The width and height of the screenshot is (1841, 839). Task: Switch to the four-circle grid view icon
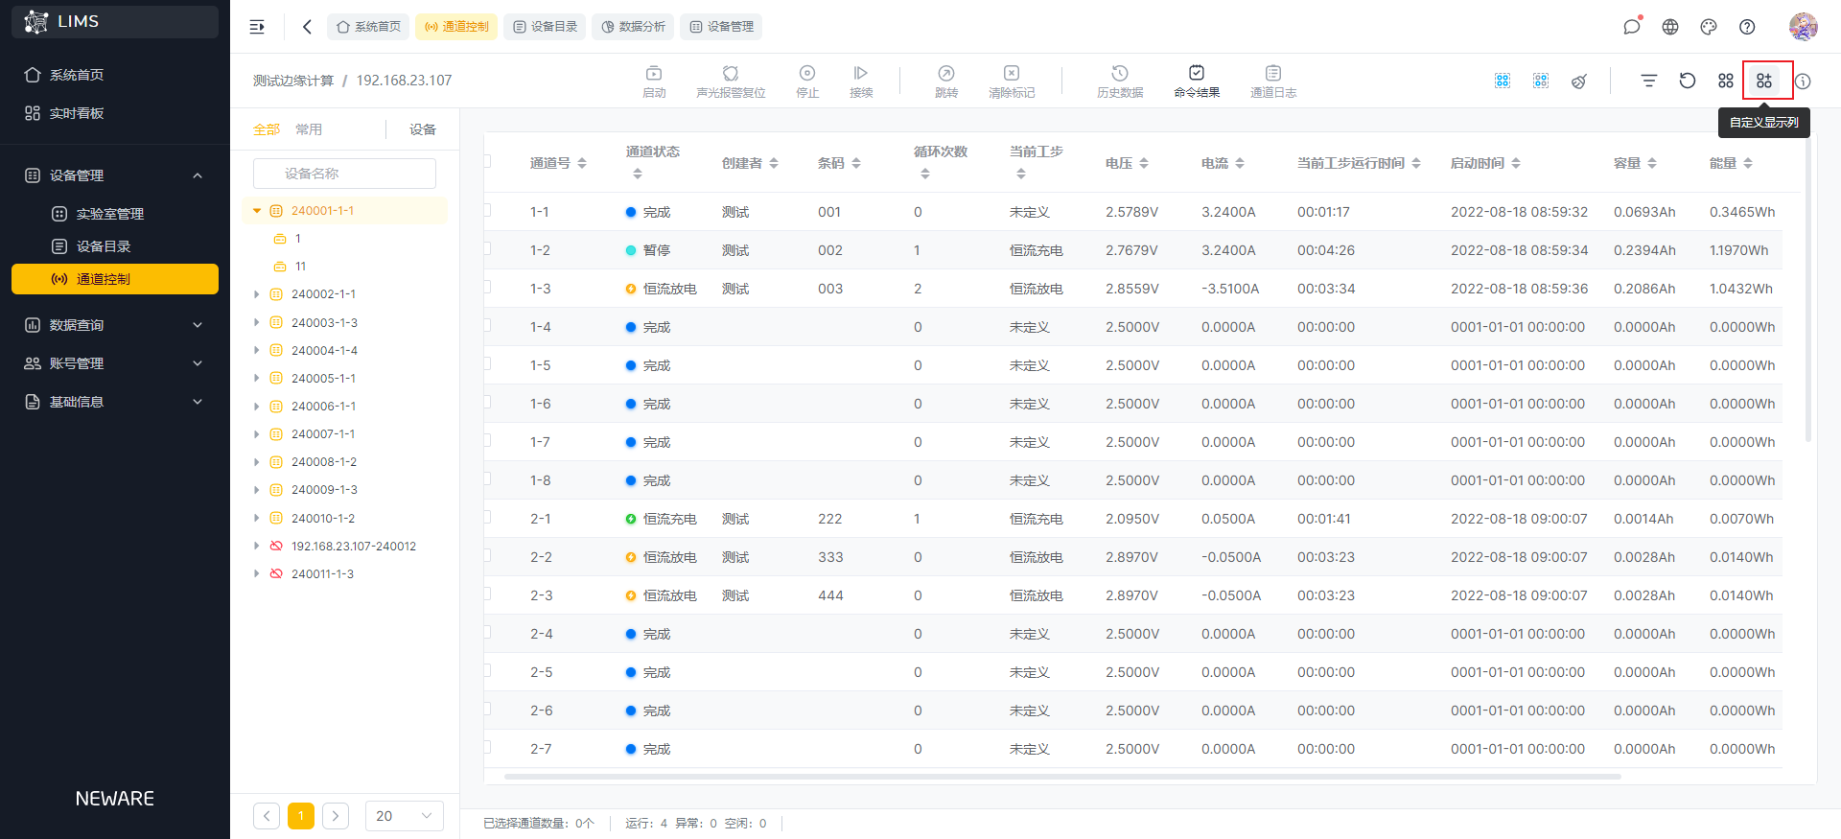[x=1726, y=81]
